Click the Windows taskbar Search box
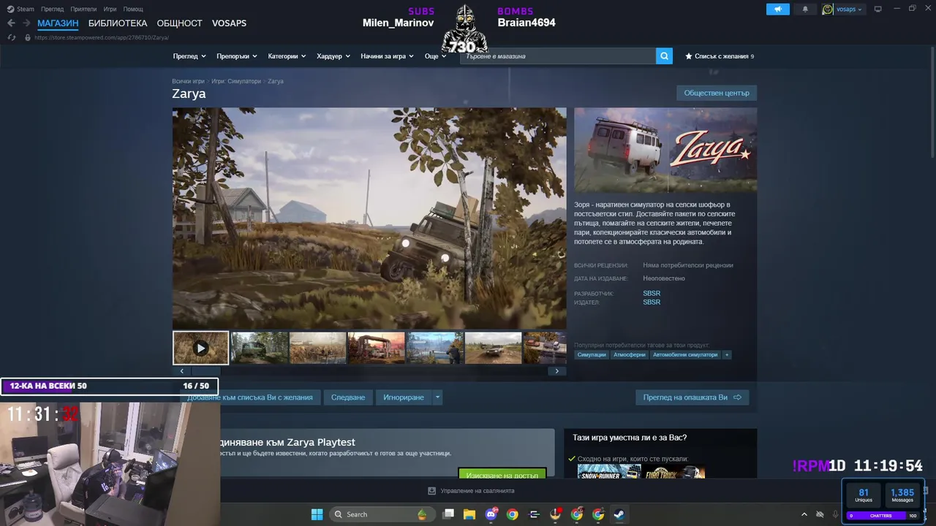 click(x=381, y=514)
